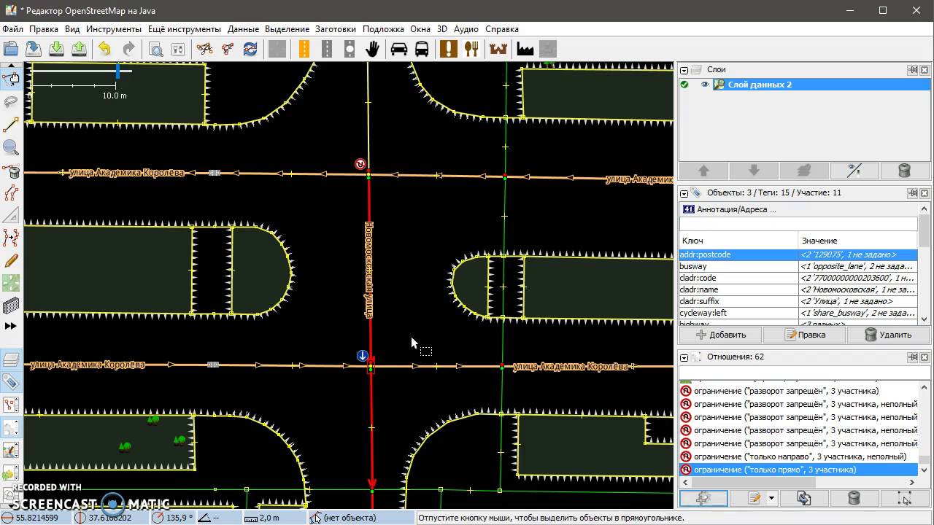
Task: Collapse the Отношения panel
Action: click(684, 357)
